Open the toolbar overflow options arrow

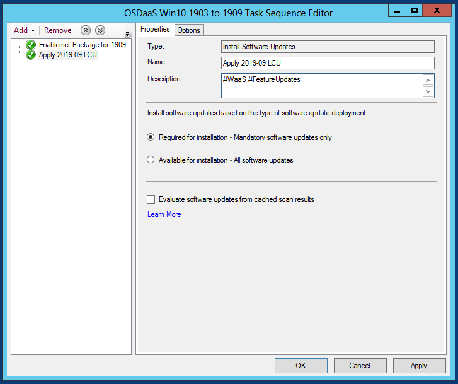pyautogui.click(x=128, y=35)
